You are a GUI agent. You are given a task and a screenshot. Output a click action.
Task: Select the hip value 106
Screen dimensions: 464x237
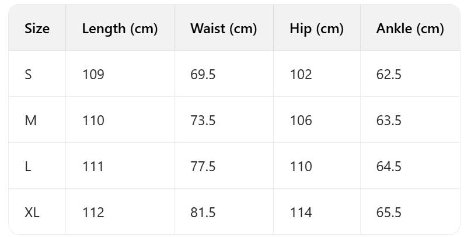(301, 121)
